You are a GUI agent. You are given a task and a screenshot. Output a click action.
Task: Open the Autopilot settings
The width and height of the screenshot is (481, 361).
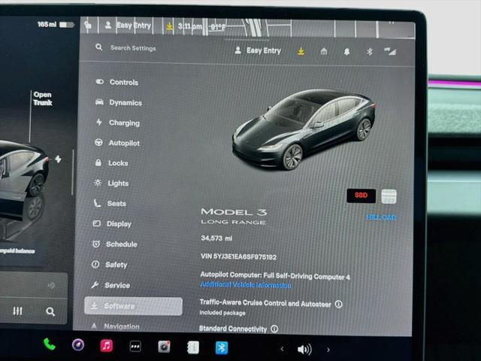tap(117, 143)
